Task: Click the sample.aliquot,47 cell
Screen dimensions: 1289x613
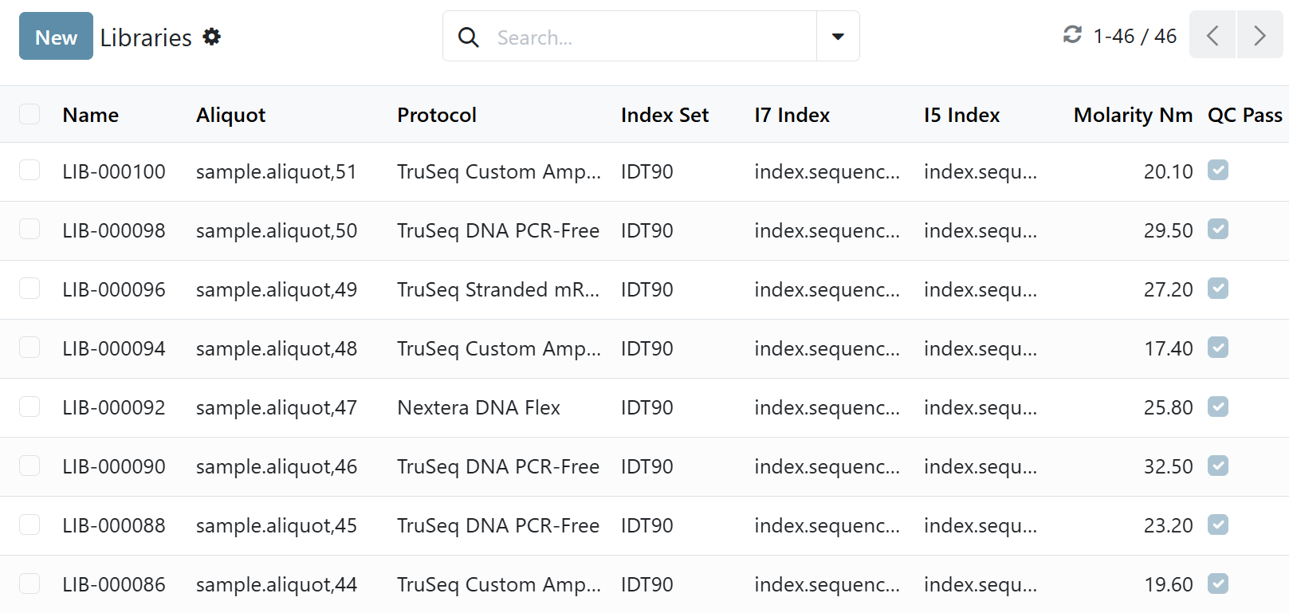Action: tap(277, 407)
